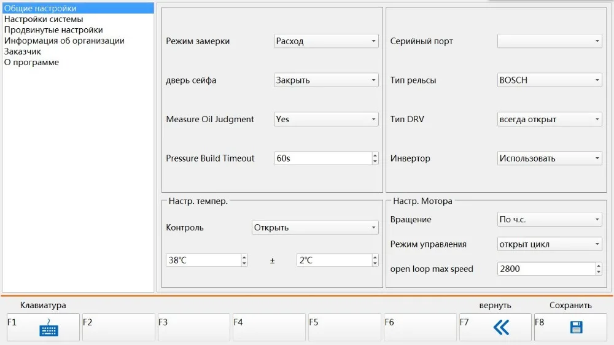Click the floppy disk save icon on F8
The image size is (614, 345).
tap(577, 327)
